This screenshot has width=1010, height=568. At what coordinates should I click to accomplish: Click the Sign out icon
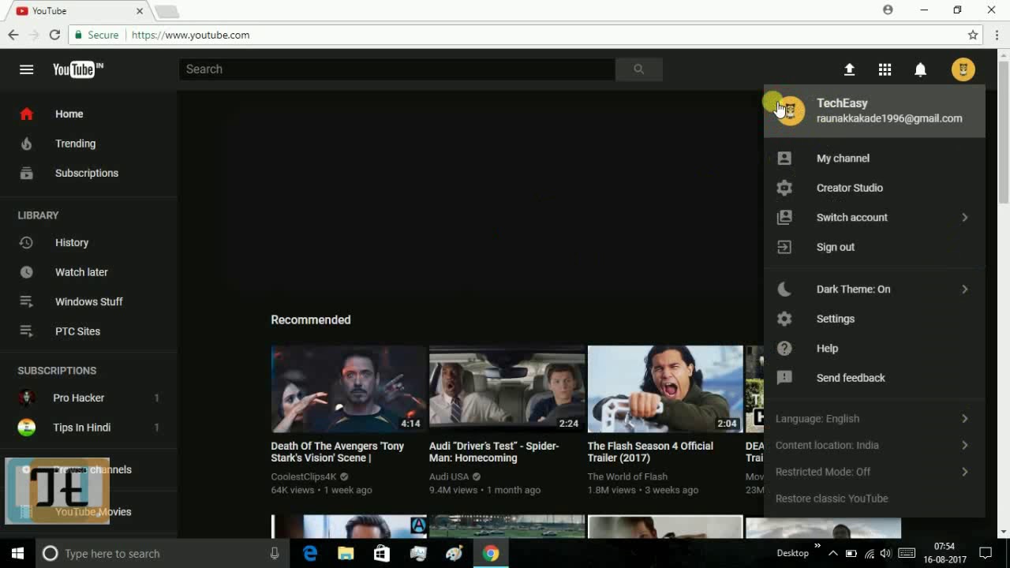pos(784,247)
